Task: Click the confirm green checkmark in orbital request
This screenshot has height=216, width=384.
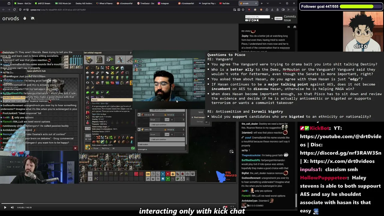Action: [x=133, y=148]
